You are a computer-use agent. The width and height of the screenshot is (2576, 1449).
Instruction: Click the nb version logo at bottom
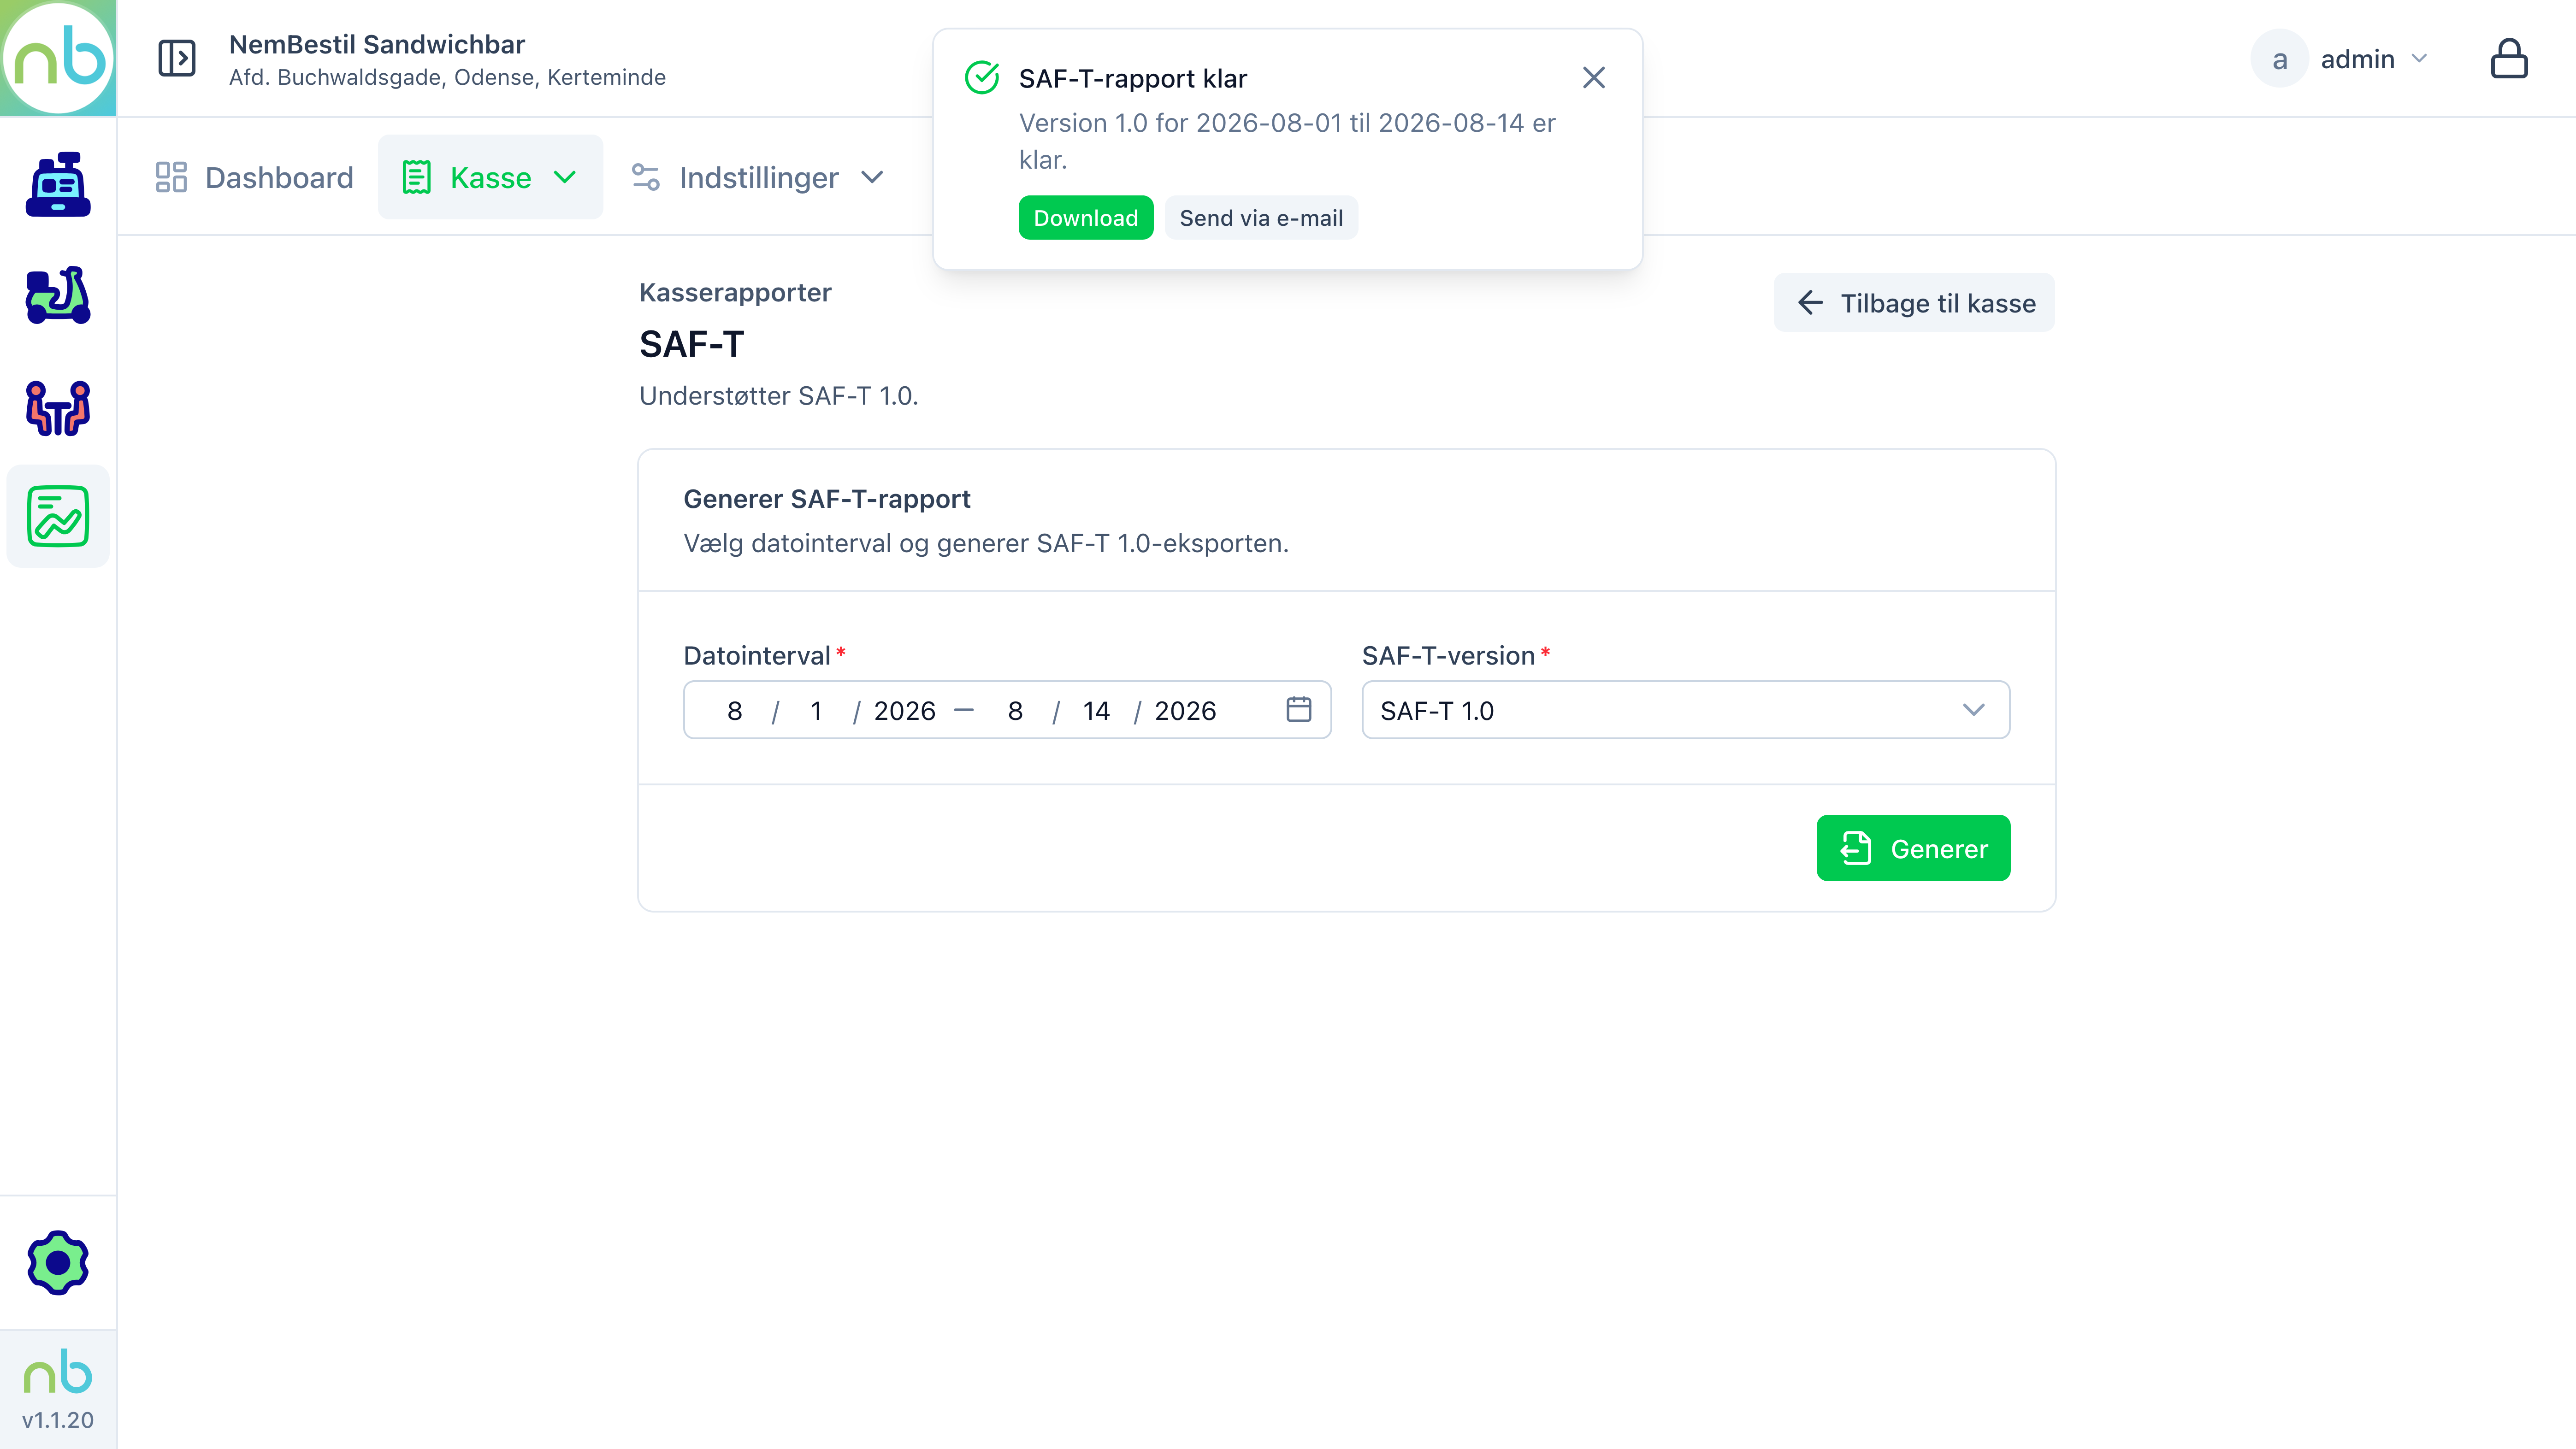pos(58,1372)
